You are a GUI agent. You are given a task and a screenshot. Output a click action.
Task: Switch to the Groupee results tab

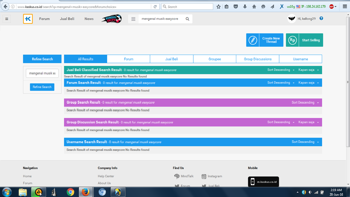215,59
